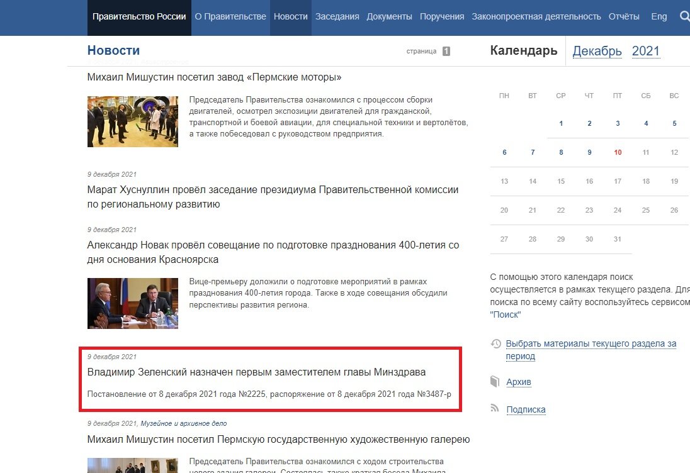
Task: Select December 10 in the calendar
Action: (618, 152)
